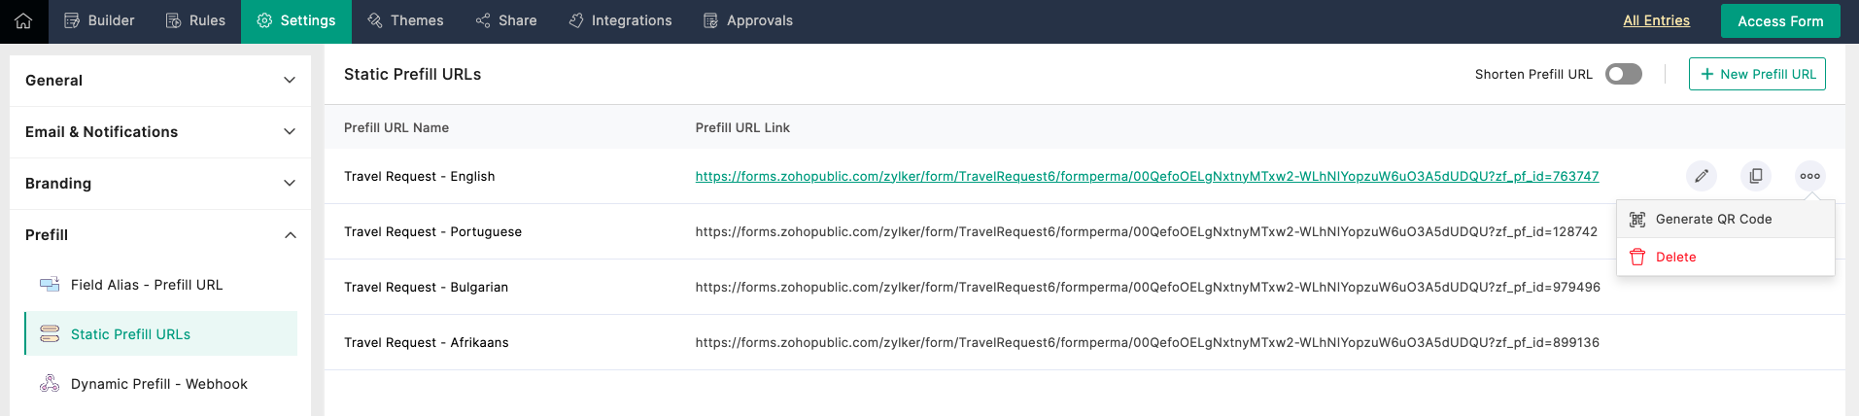Expand the General settings section
Screen dimensions: 1859x416
290,81
